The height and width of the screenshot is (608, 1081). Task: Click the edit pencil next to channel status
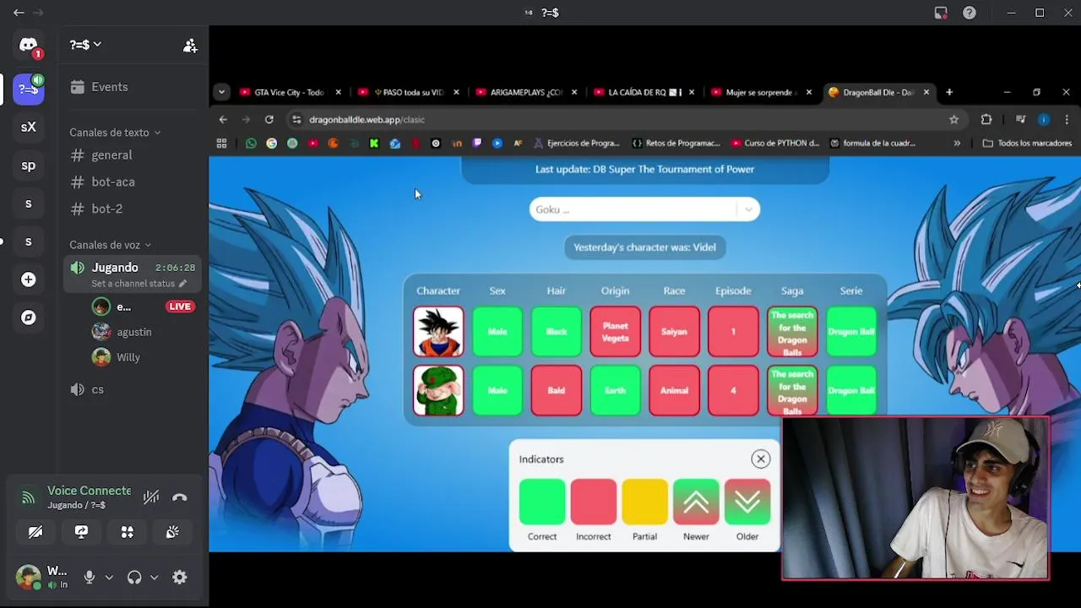[x=182, y=284]
